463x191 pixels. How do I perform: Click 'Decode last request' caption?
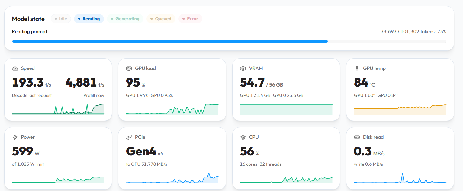32,95
